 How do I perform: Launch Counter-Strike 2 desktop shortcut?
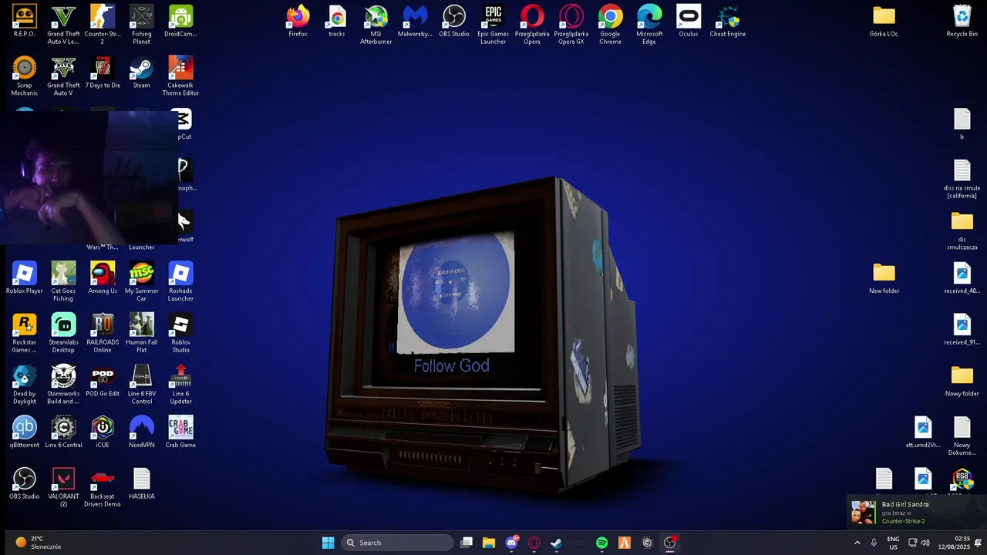103,25
